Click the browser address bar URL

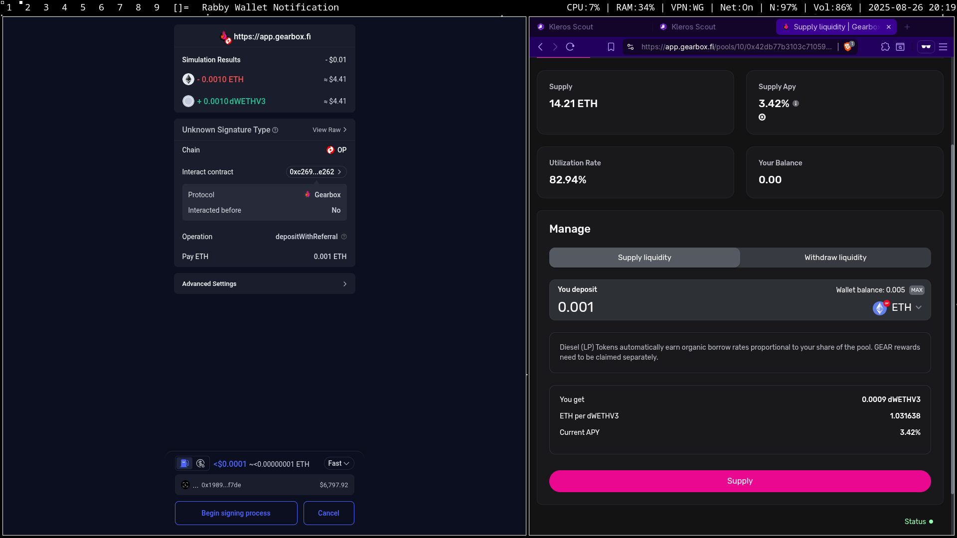point(736,47)
